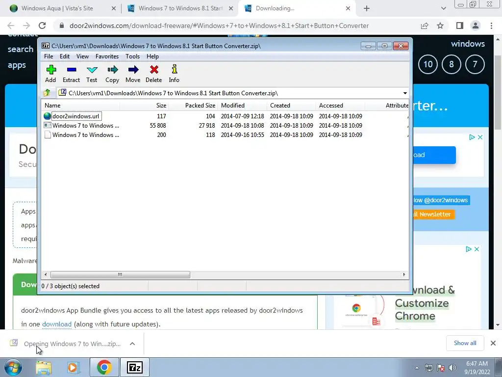Viewport: 502px width, 377px height.
Task: Click the browser Forward arrow
Action: [26, 26]
